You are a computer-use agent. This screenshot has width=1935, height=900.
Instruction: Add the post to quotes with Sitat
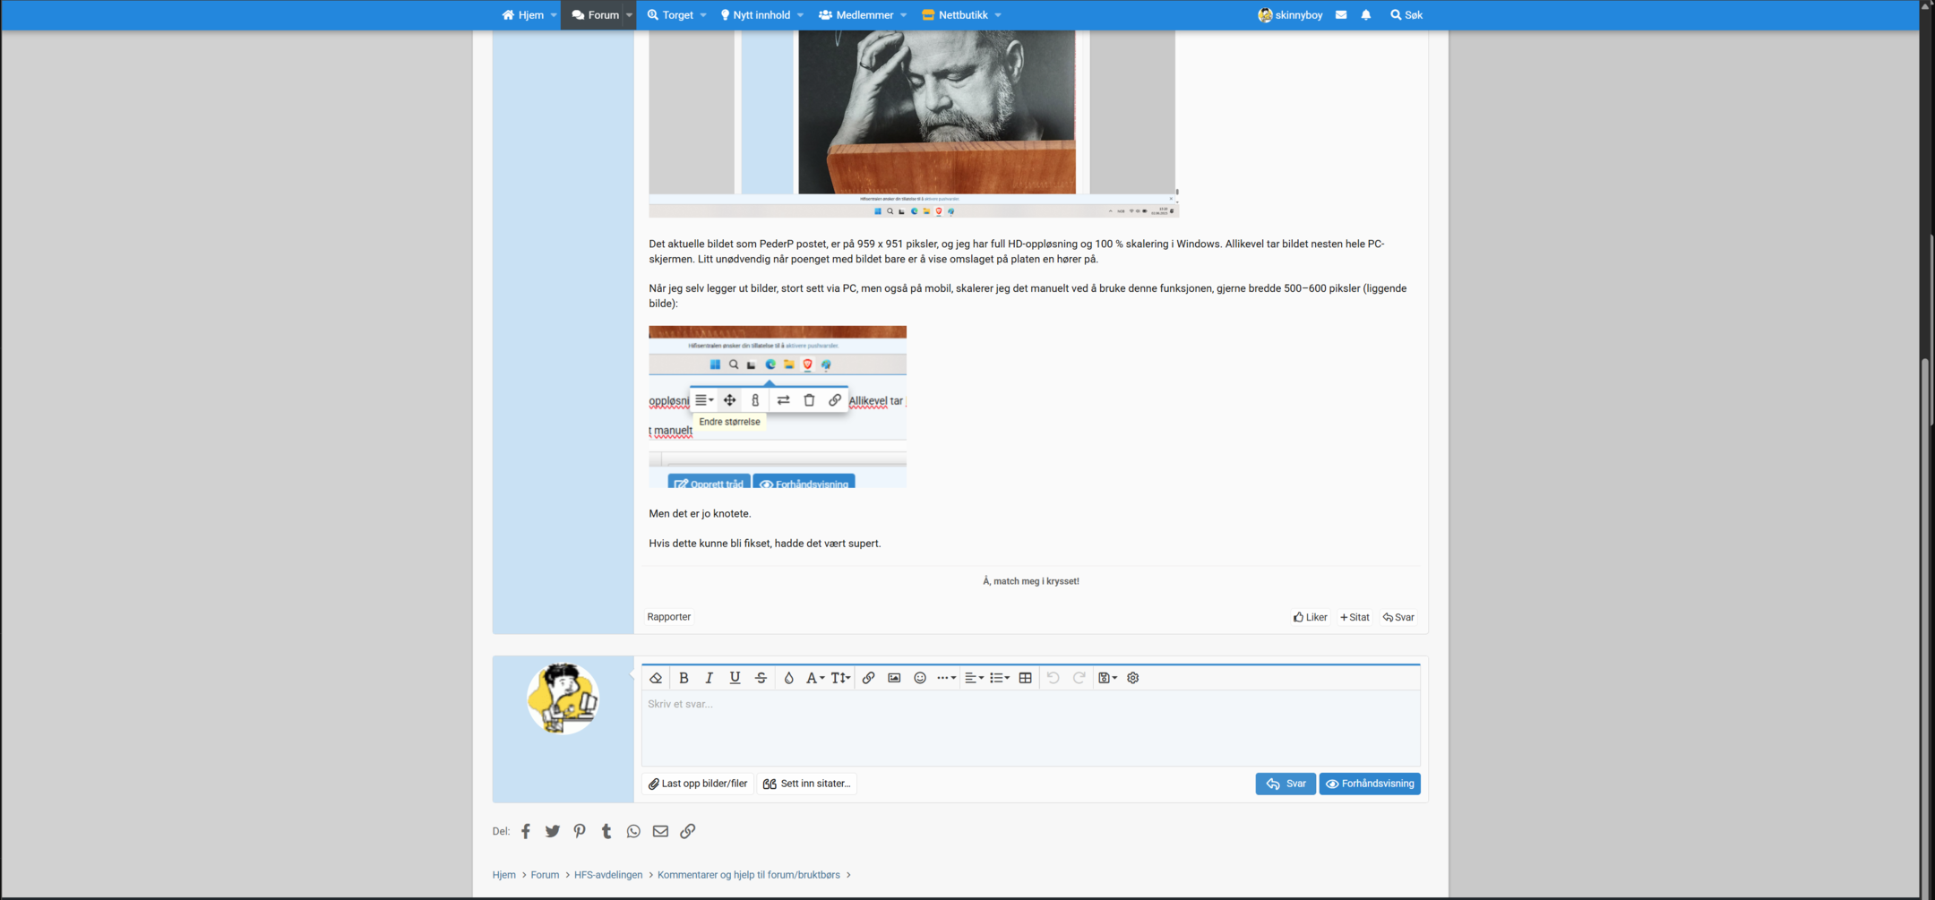pyautogui.click(x=1354, y=617)
